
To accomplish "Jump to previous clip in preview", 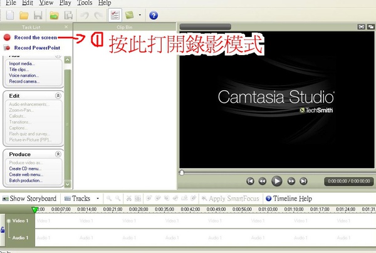I will (250, 181).
